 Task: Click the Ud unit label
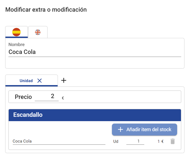[x=116, y=141]
